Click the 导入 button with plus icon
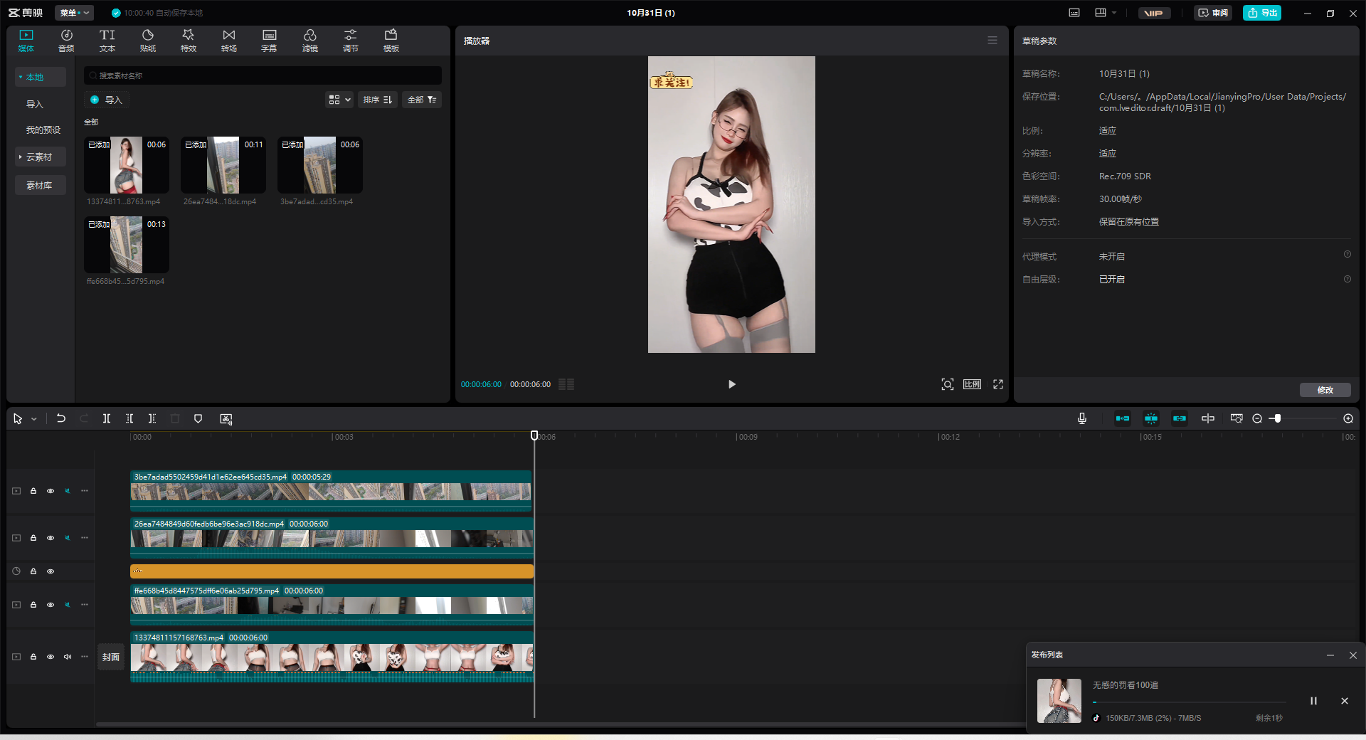The height and width of the screenshot is (740, 1366). click(107, 100)
